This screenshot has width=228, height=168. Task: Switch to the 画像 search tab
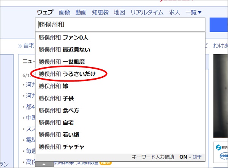(65, 12)
